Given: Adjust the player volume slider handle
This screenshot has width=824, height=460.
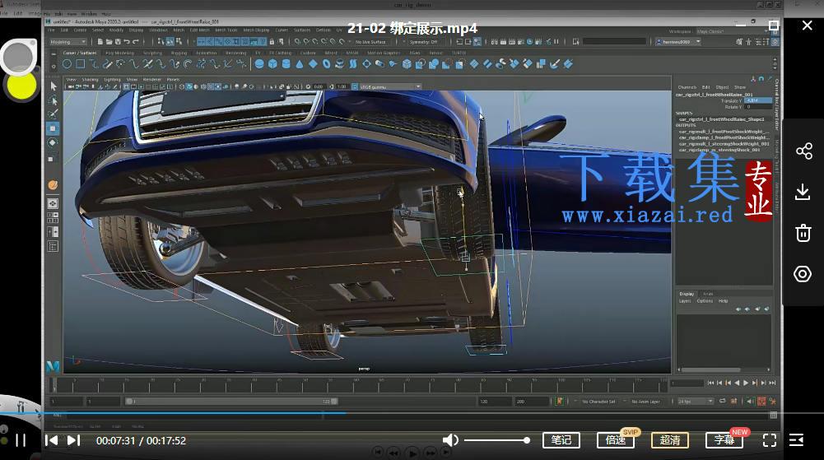Looking at the screenshot, I should click(x=526, y=440).
